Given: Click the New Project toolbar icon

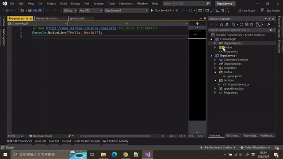Looking at the screenshot, I should tap(22, 11).
